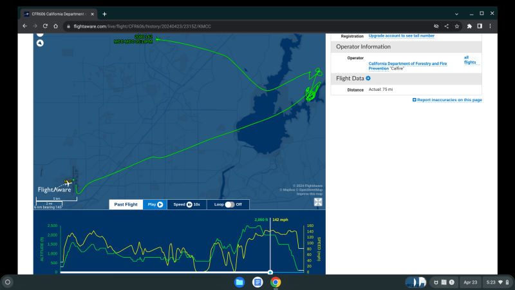Click the '2,000 ft' altitude readout
The image size is (515, 290).
[x=261, y=220]
